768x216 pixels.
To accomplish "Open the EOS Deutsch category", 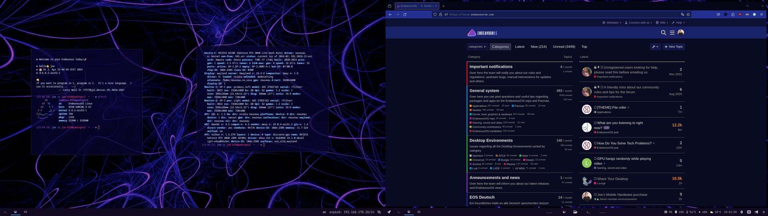I will pyautogui.click(x=482, y=197).
